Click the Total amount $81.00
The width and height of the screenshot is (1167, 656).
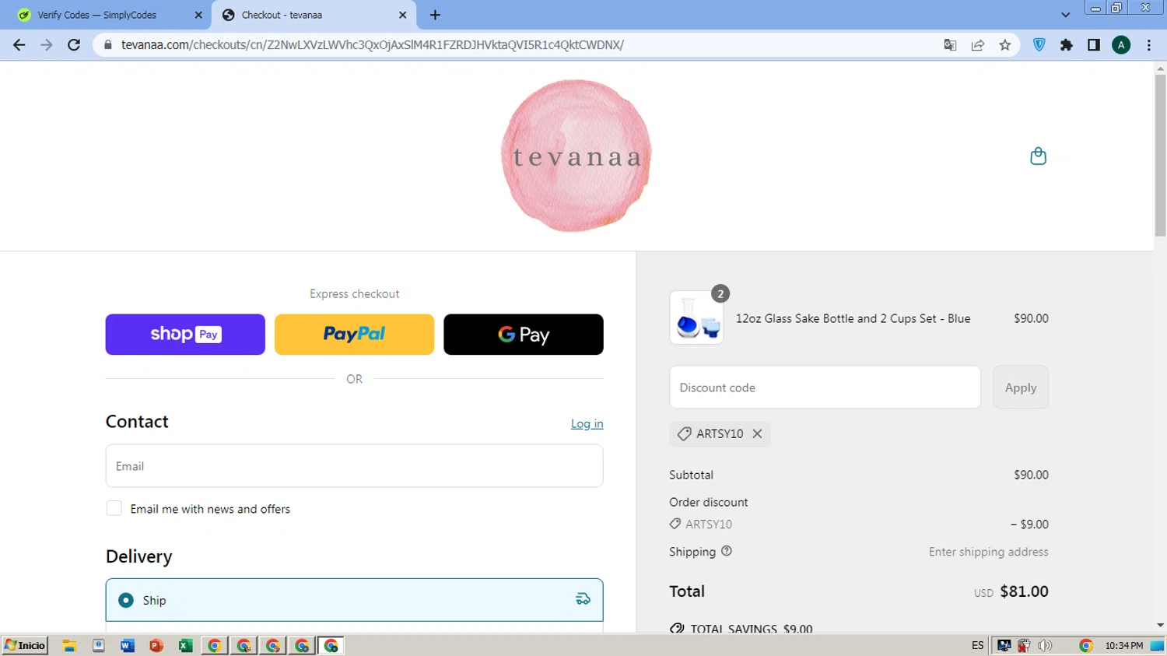[x=1024, y=591]
